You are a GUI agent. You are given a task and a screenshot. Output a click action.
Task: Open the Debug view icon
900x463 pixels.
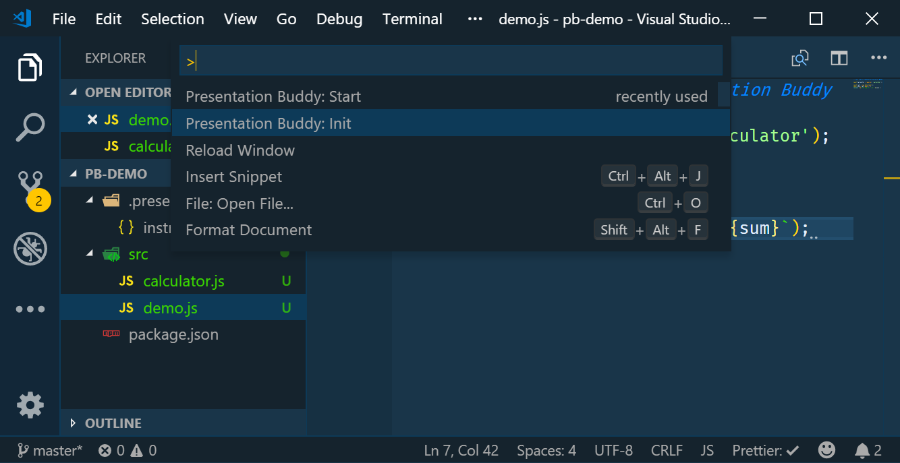30,249
